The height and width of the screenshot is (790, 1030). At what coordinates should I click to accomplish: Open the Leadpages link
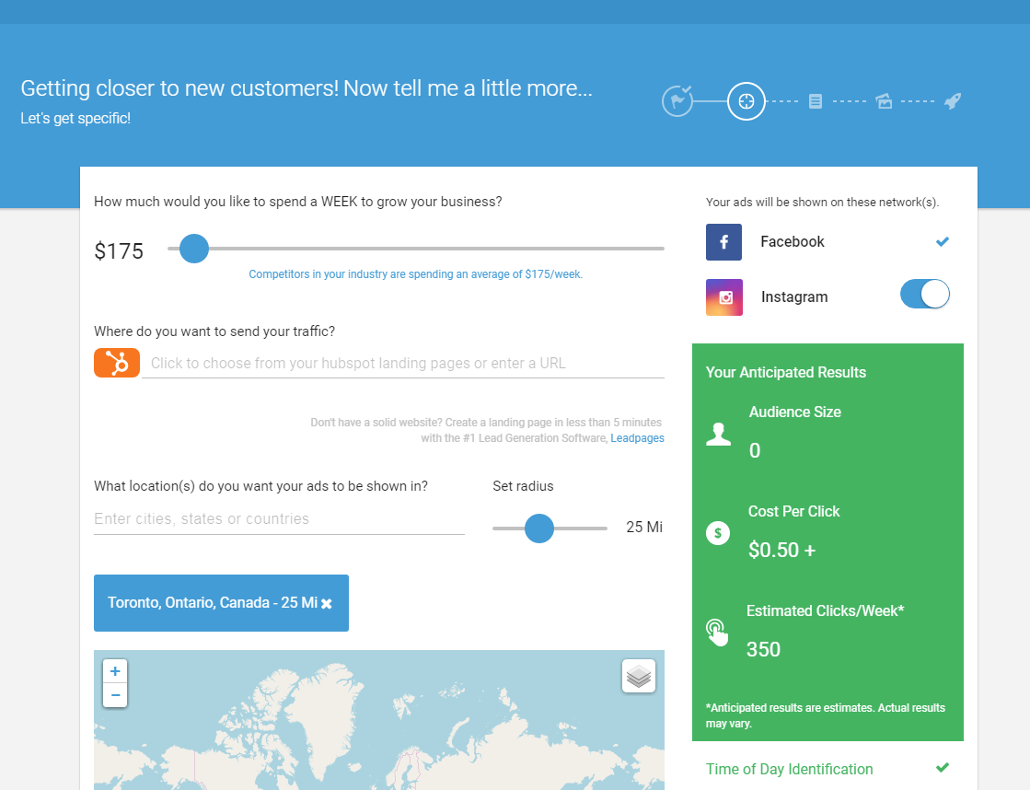tap(637, 438)
